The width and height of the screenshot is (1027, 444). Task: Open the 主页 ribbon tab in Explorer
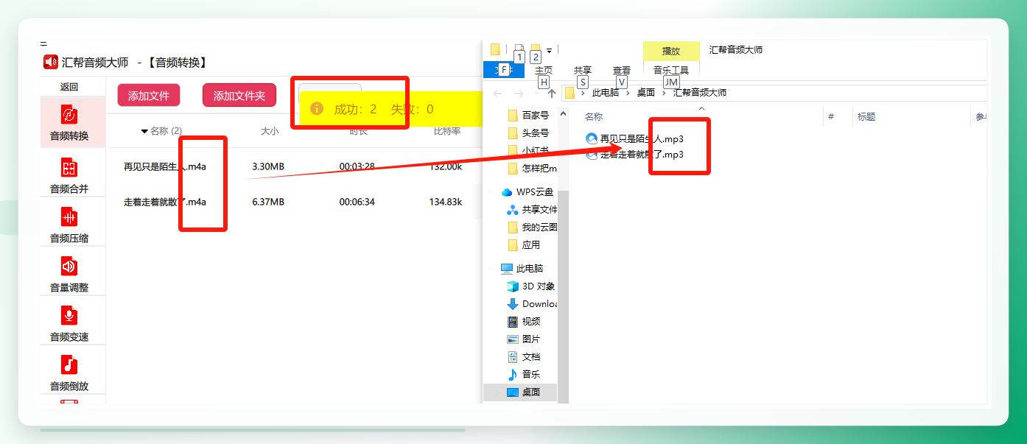544,71
